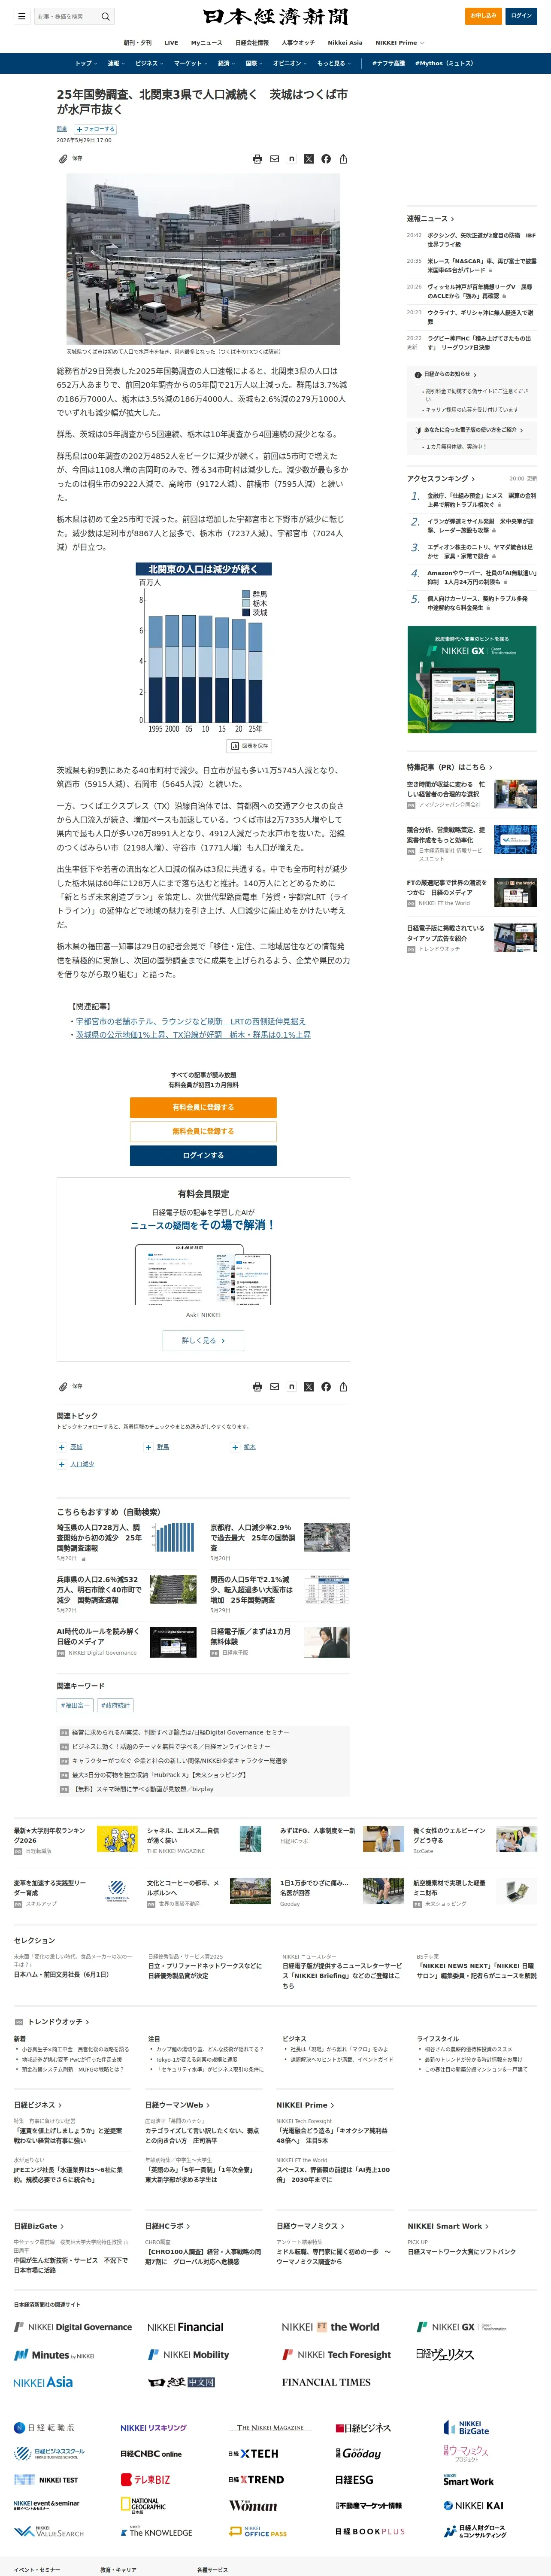The image size is (551, 2576).
Task: Open 朝刊・夕刊 in the top menu
Action: (138, 43)
